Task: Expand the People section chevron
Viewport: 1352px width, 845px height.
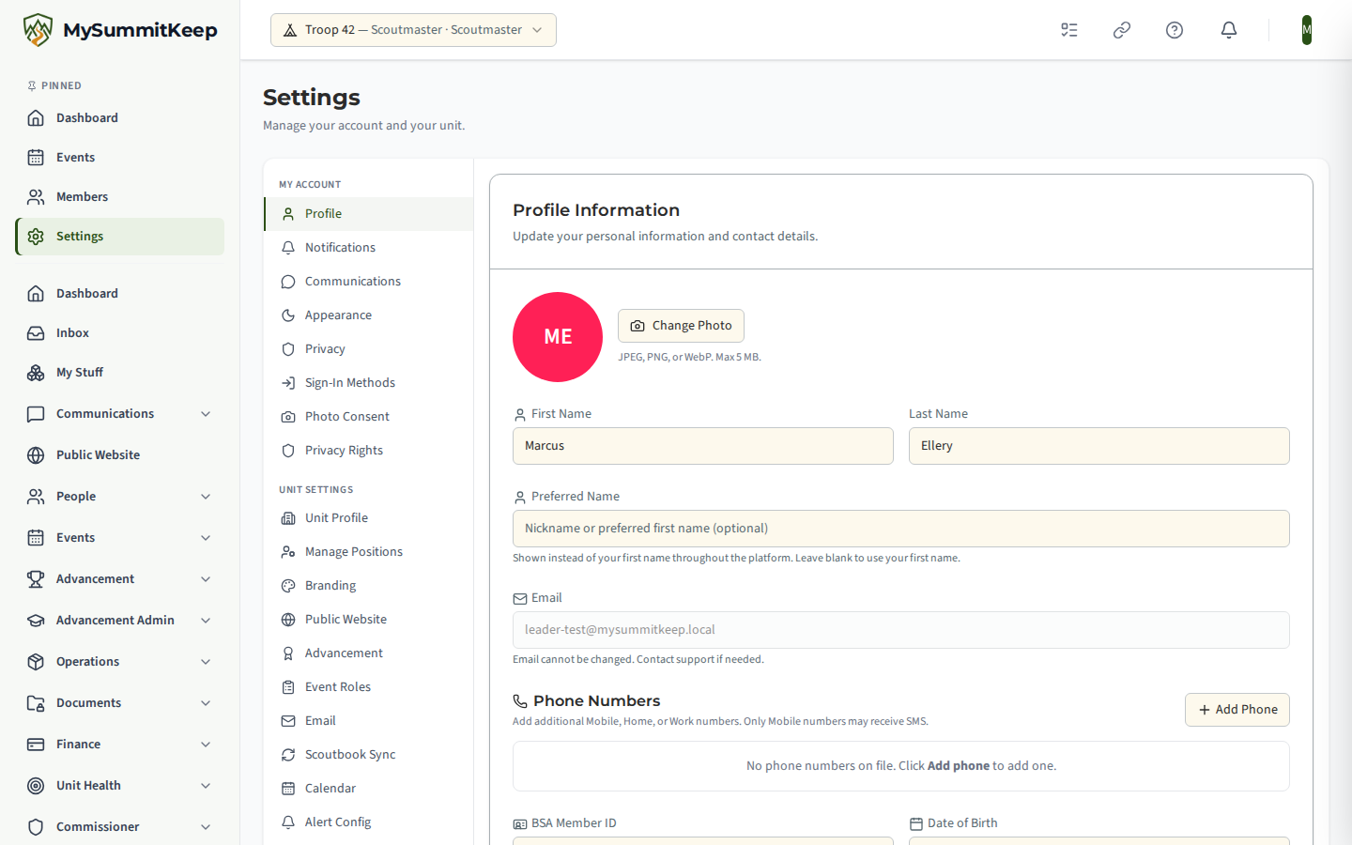Action: [206, 497]
